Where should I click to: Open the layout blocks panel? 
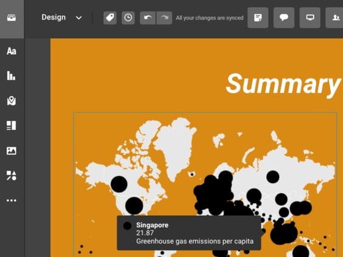coord(12,126)
